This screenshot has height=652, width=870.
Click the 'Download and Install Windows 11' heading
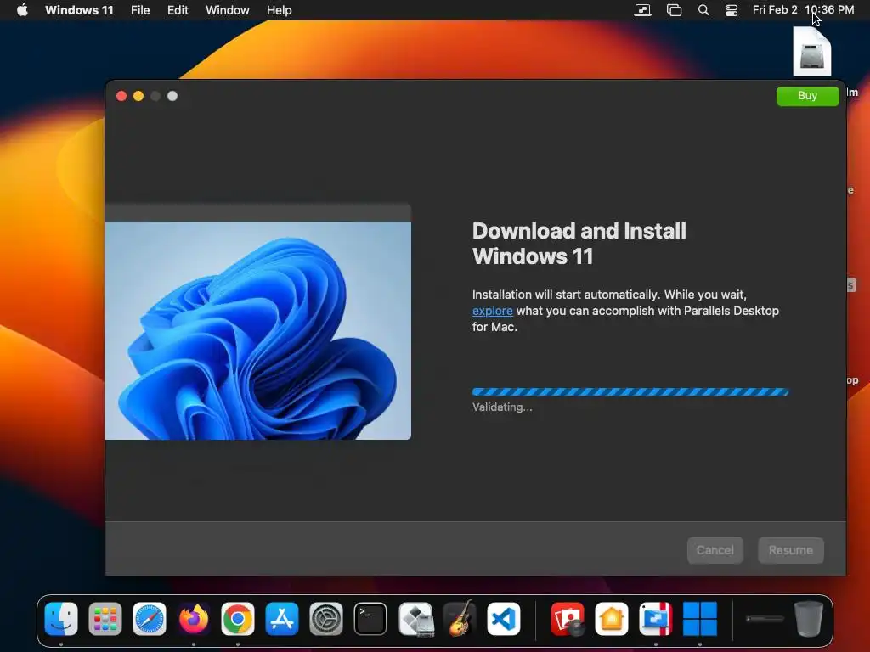(x=579, y=244)
